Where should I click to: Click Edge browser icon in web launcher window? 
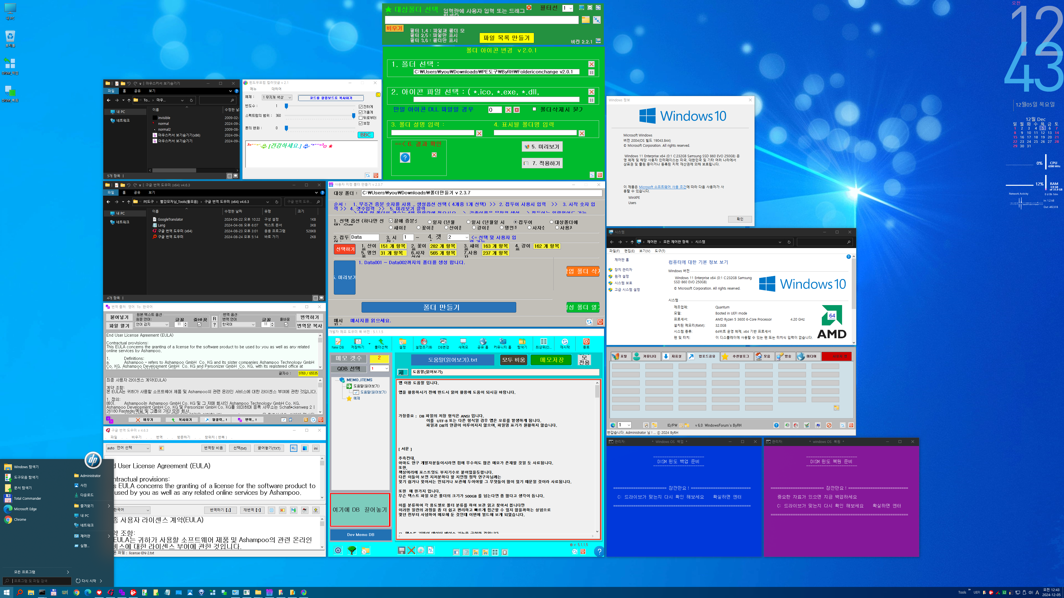[x=613, y=425]
